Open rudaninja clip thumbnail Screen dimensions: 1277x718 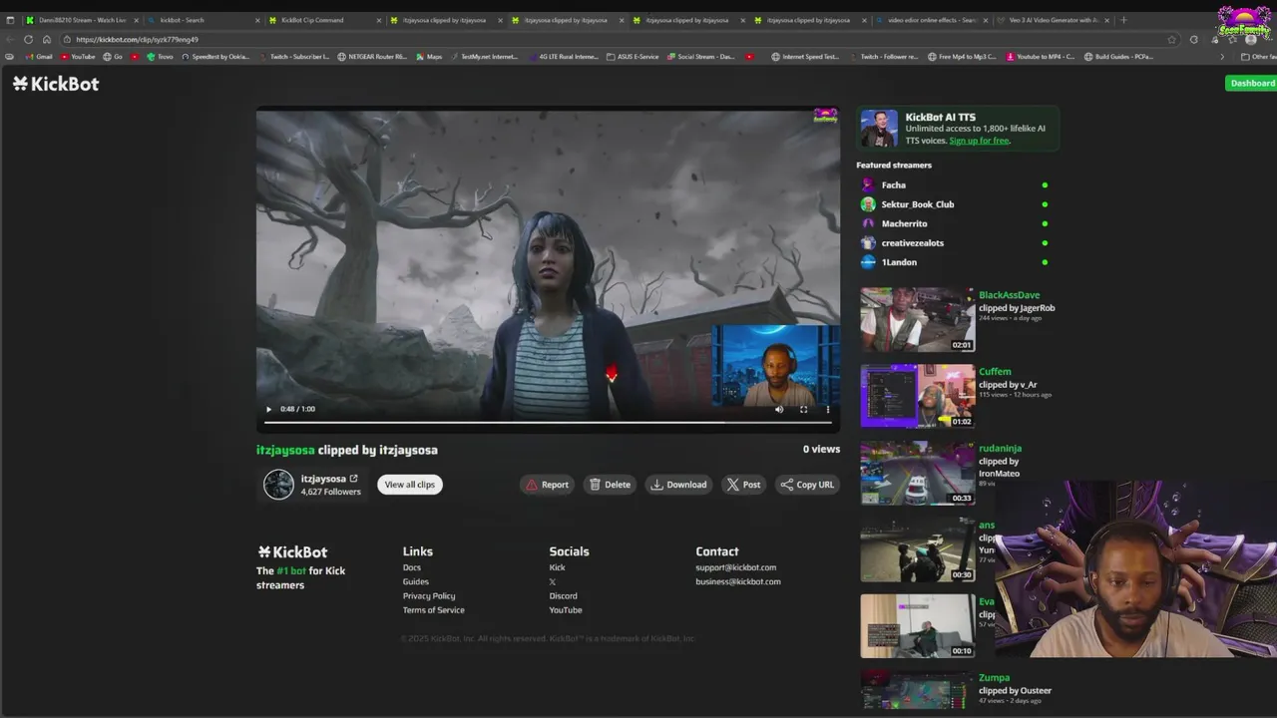click(x=917, y=473)
